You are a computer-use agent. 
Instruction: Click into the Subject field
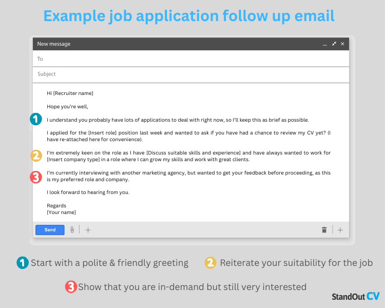191,74
